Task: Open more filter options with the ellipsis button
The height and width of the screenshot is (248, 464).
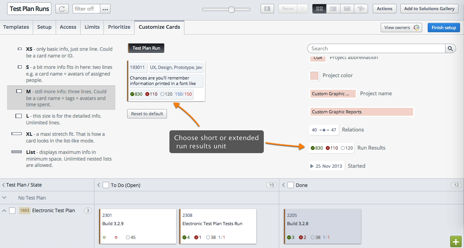Action: (105, 8)
